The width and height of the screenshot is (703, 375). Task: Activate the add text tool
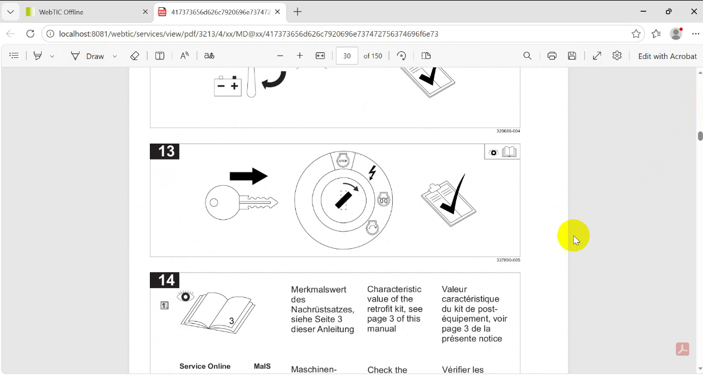coord(160,56)
